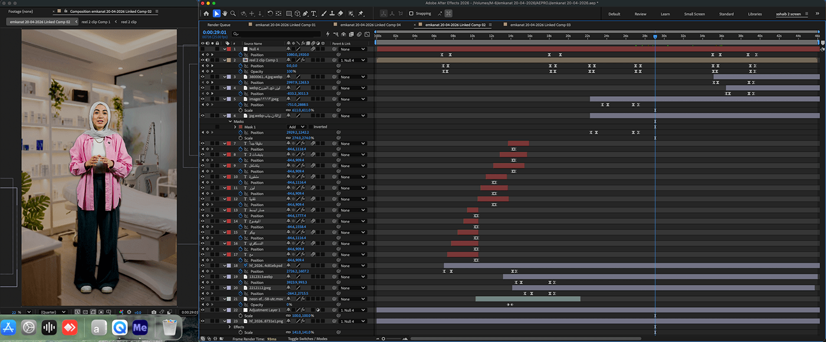Hide the images١٢١١٢.jpeg layer
The image size is (826, 342).
pos(202,99)
